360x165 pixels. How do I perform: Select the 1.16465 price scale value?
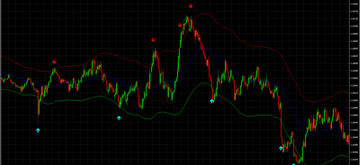coord(354,115)
